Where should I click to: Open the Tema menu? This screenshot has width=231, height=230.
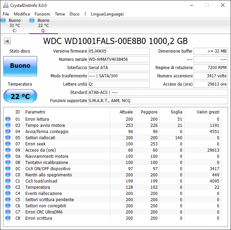coord(60,14)
